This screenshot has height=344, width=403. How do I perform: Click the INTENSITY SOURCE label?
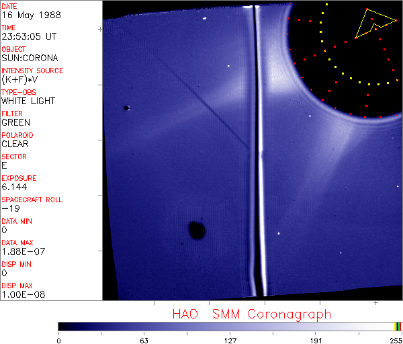point(32,71)
